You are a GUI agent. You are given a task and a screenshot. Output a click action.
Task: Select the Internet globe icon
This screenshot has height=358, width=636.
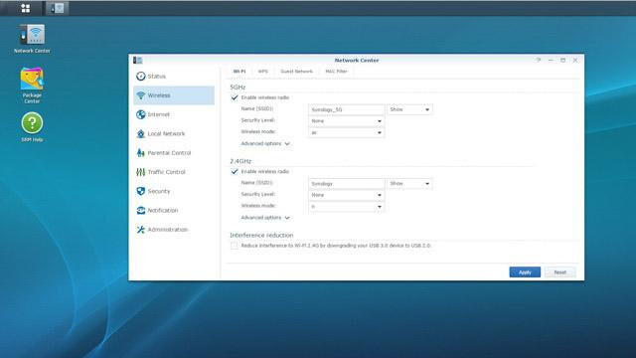141,114
